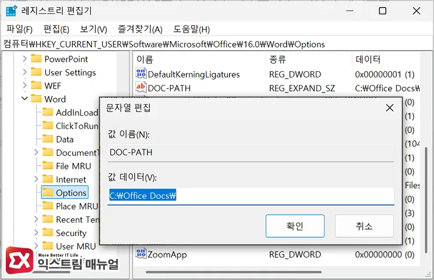434x280 pixels.
Task: Click the values pane vertical scrollbar
Action: (x=426, y=200)
